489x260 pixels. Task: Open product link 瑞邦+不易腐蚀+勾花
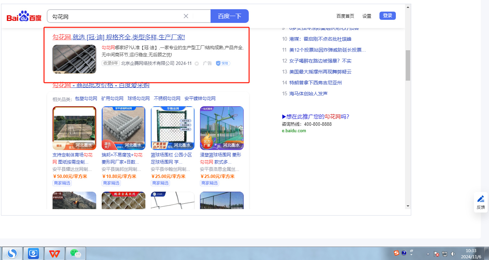pyautogui.click(x=122, y=158)
